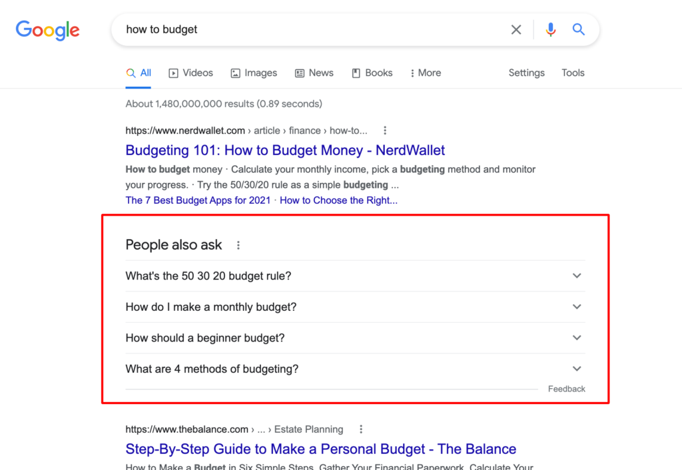Open the More search categories menu
Image resolution: width=682 pixels, height=470 pixels.
point(426,73)
